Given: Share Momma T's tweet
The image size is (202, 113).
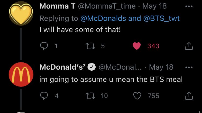Looking at the screenshot, I should (189, 46).
